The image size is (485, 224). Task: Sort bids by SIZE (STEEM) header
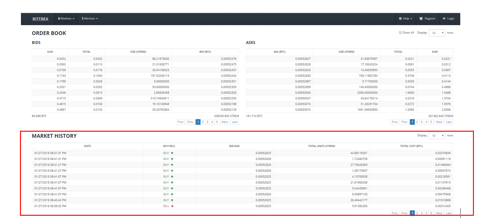point(138,52)
